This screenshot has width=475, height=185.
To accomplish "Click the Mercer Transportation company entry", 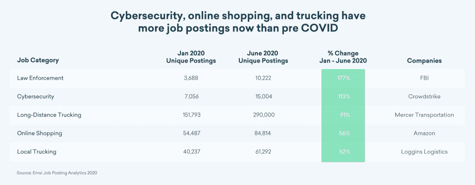I will click(x=424, y=115).
